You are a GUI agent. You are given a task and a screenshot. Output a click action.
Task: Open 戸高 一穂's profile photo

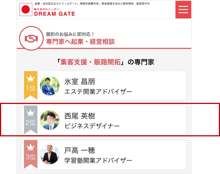50,155
